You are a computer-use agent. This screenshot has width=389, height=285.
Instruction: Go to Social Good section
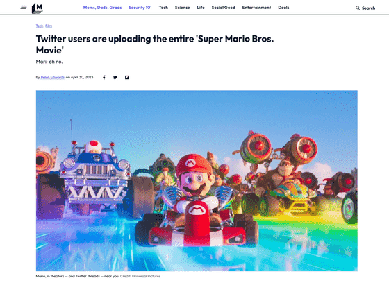(223, 8)
